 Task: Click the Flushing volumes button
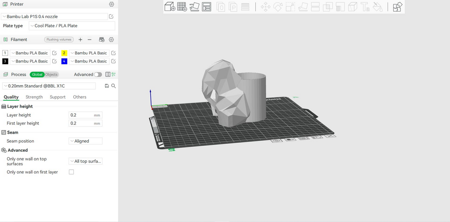(x=59, y=40)
